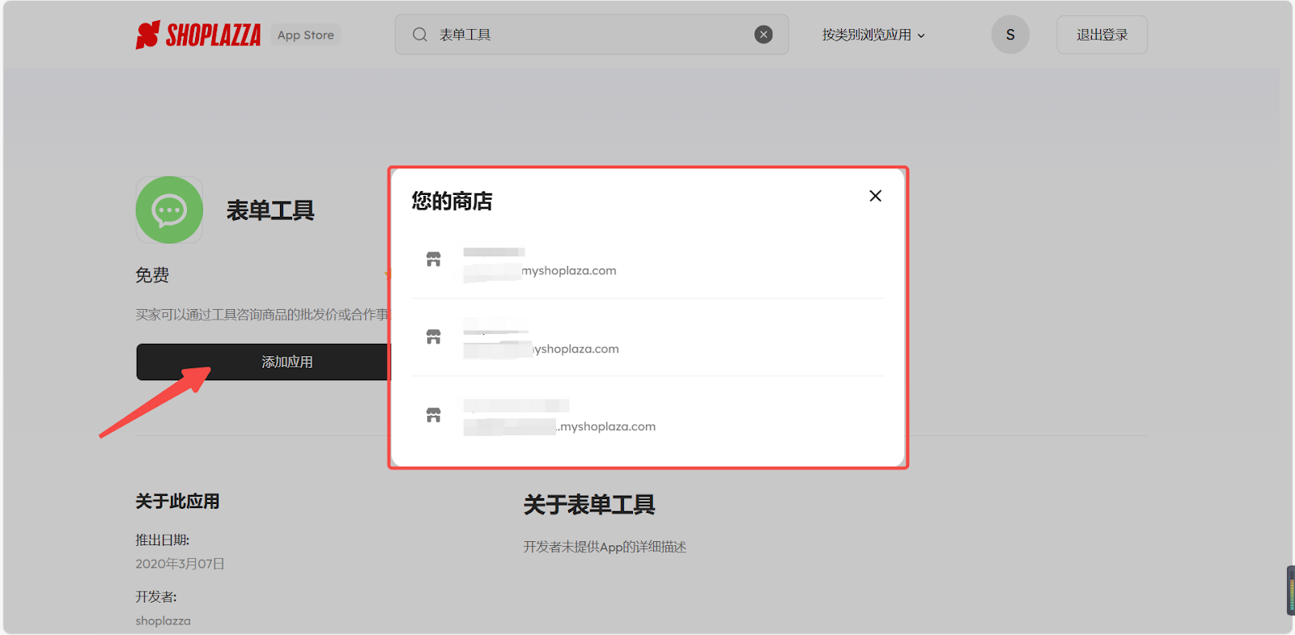Click the Shoplazza logo in header
Image resolution: width=1295 pixels, height=635 pixels.
coord(198,35)
